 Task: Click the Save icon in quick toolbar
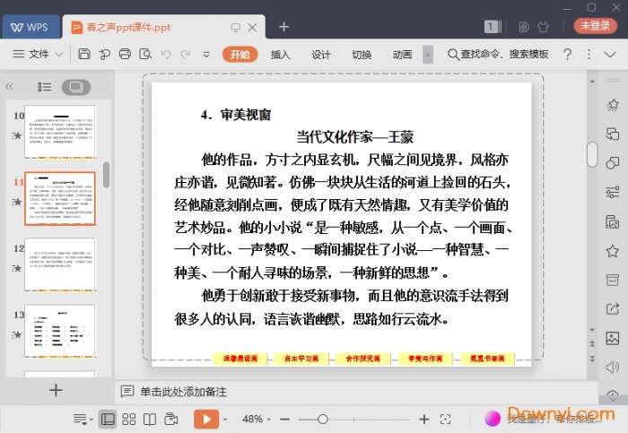coord(84,54)
